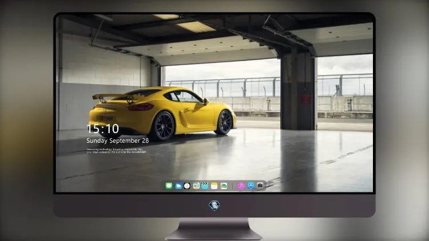429x241 pixels.
Task: Open the yellow Notes app in dock
Action: (214, 186)
